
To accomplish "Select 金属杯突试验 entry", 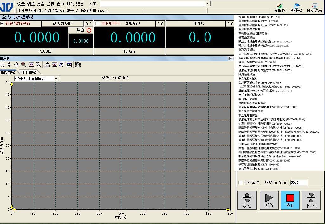I will tap(259, 83).
